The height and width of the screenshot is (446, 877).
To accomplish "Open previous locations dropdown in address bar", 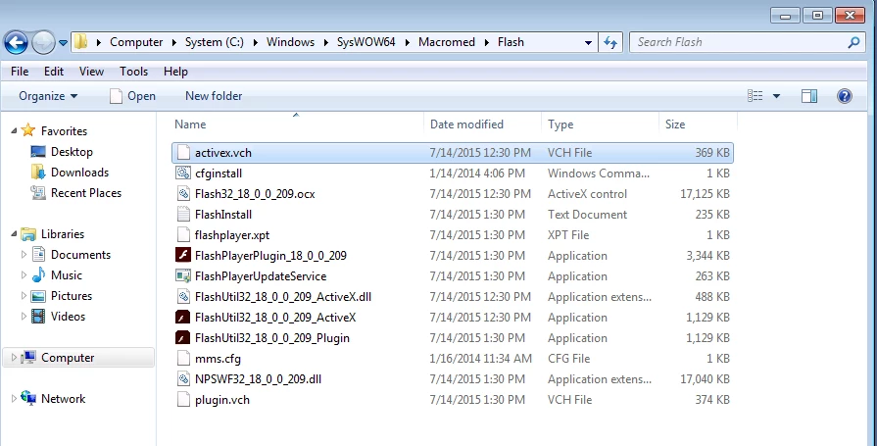I will click(x=588, y=42).
